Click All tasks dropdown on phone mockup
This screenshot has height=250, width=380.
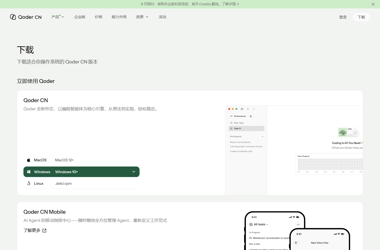pyautogui.click(x=259, y=224)
